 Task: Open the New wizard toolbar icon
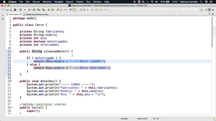point(2,10)
